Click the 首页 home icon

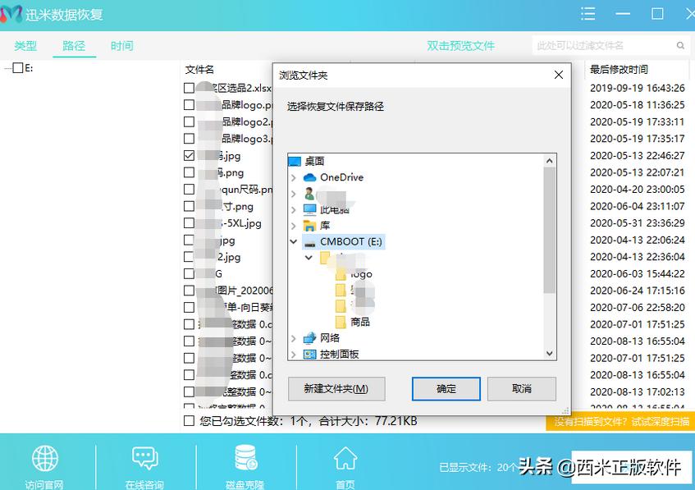click(345, 459)
